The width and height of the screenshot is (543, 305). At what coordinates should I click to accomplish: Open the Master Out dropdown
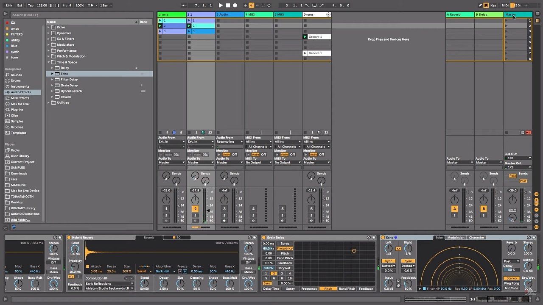pos(518,167)
